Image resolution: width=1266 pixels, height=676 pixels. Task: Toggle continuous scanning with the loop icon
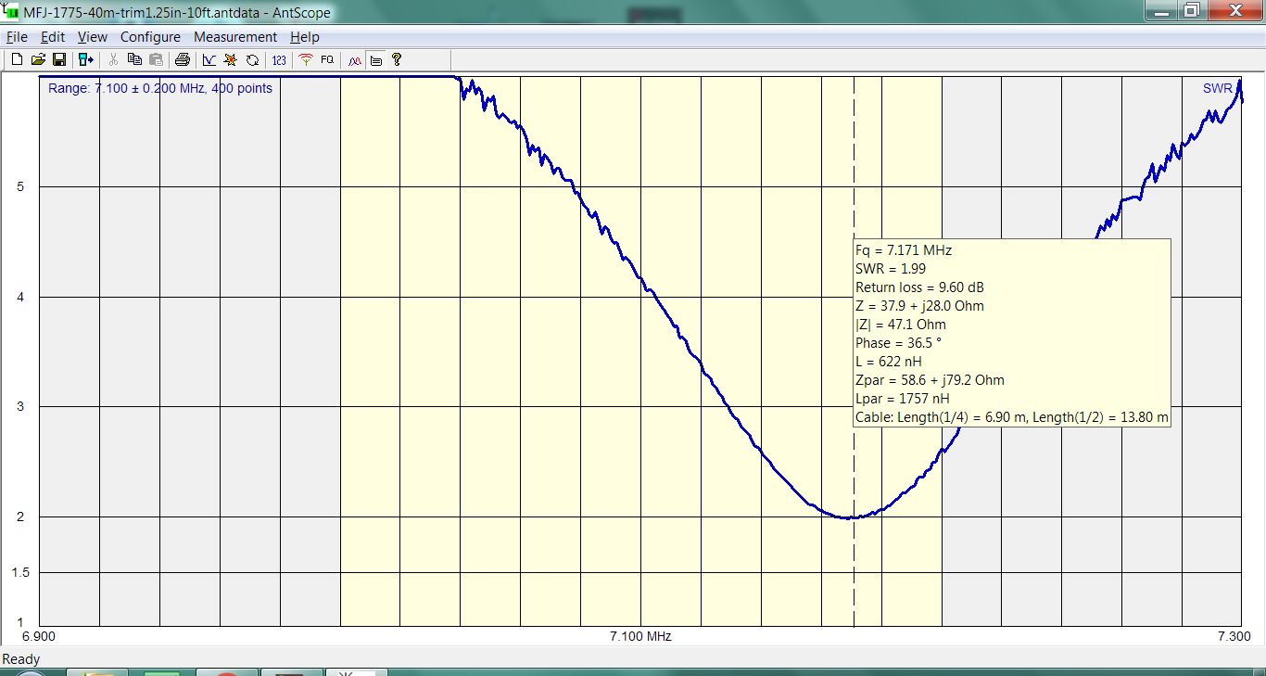coord(252,59)
